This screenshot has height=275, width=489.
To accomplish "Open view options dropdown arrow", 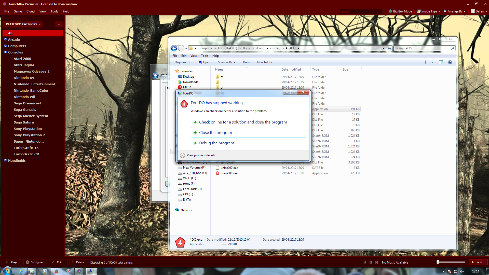I will pyautogui.click(x=432, y=62).
